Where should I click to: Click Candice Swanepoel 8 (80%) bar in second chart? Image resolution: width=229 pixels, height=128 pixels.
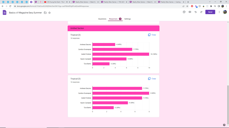[x=121, y=93]
